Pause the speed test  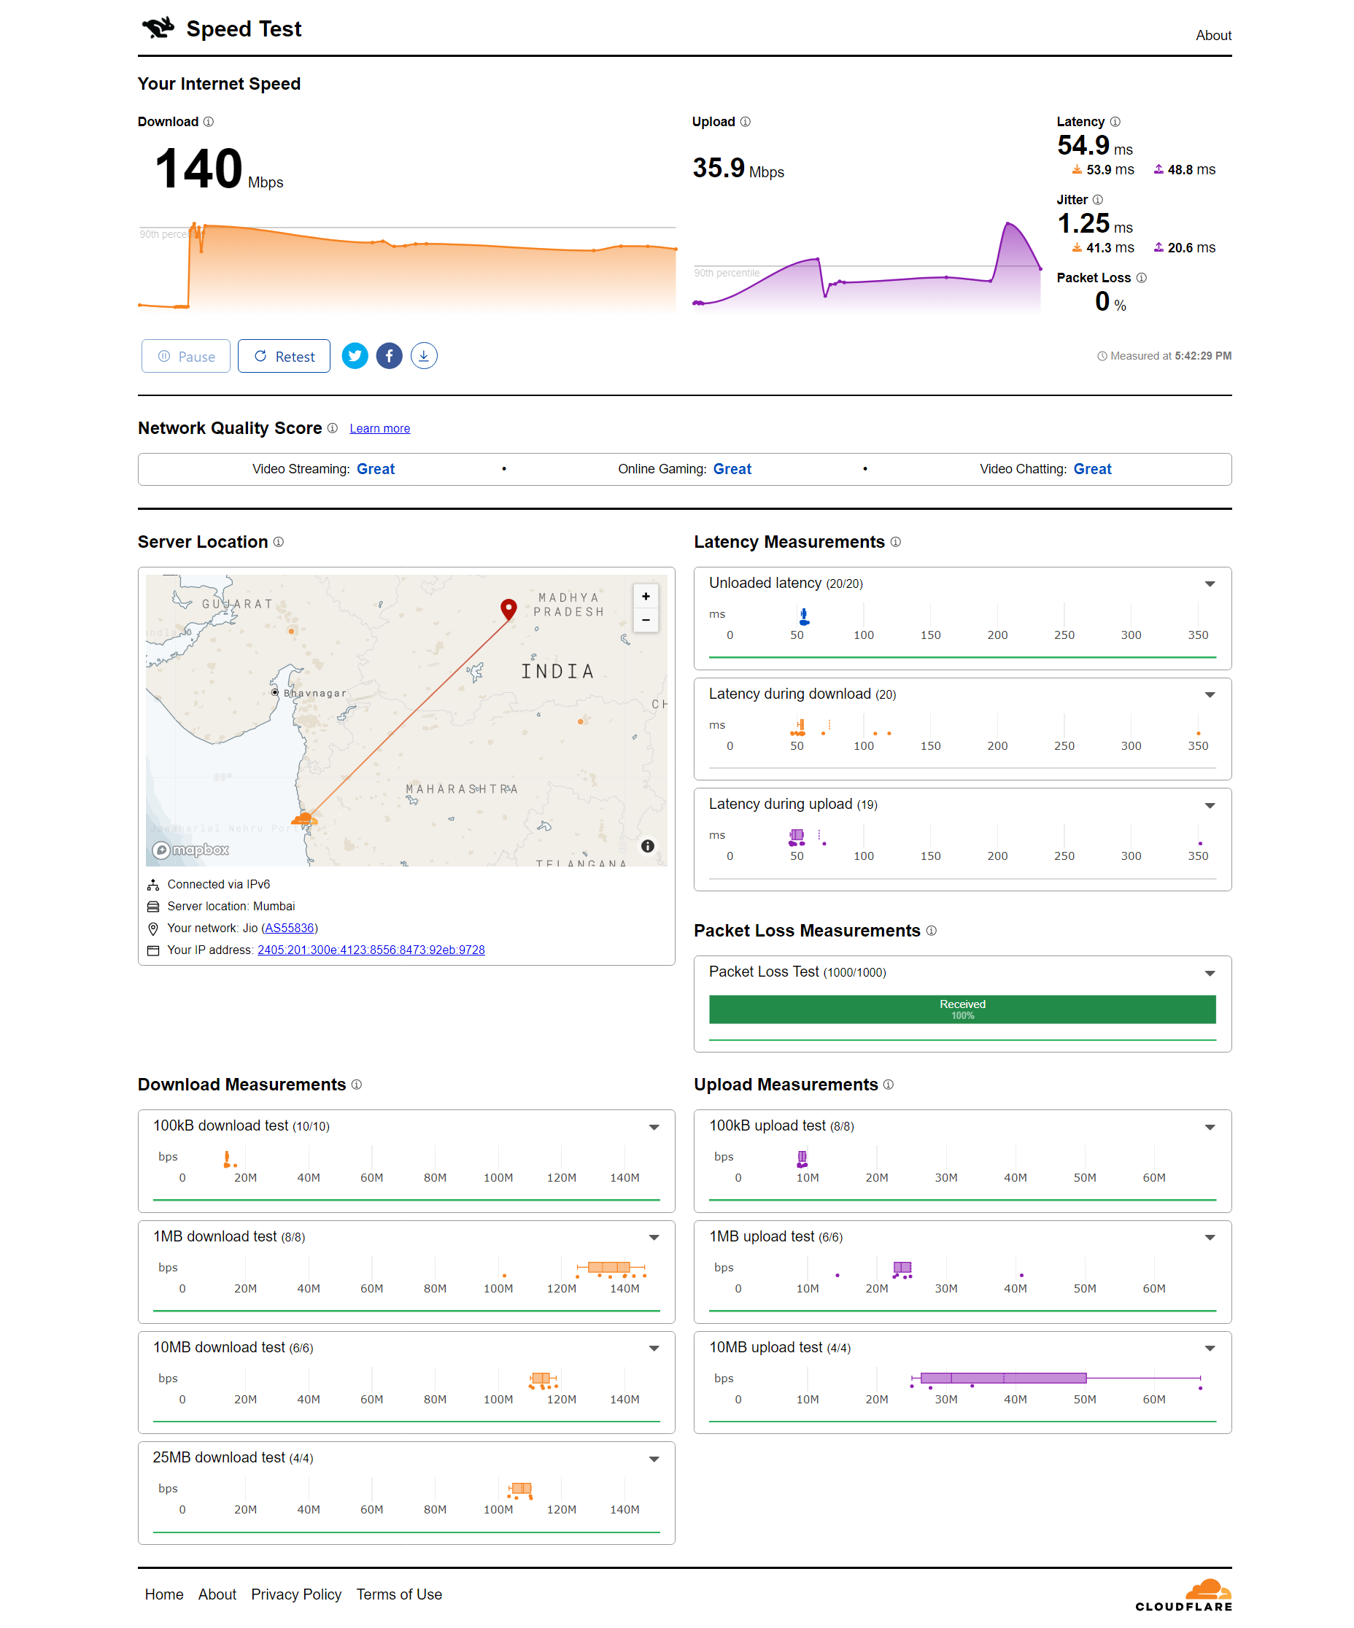185,357
